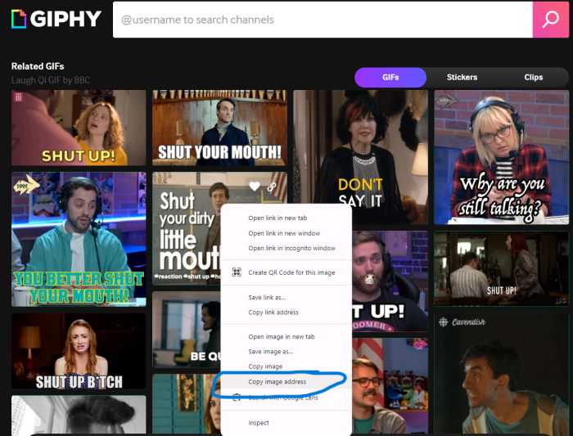Click the QR code icon in context menu
Image resolution: width=573 pixels, height=436 pixels.
pyautogui.click(x=237, y=272)
